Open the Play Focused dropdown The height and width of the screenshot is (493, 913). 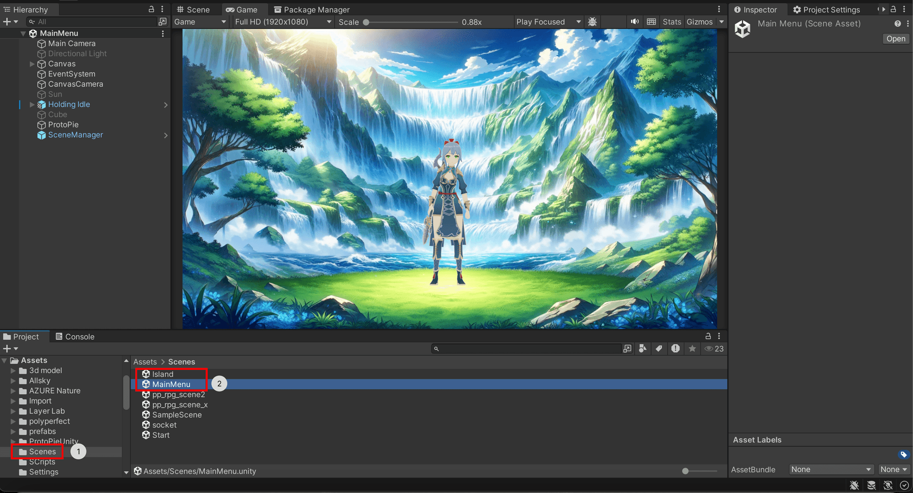548,21
